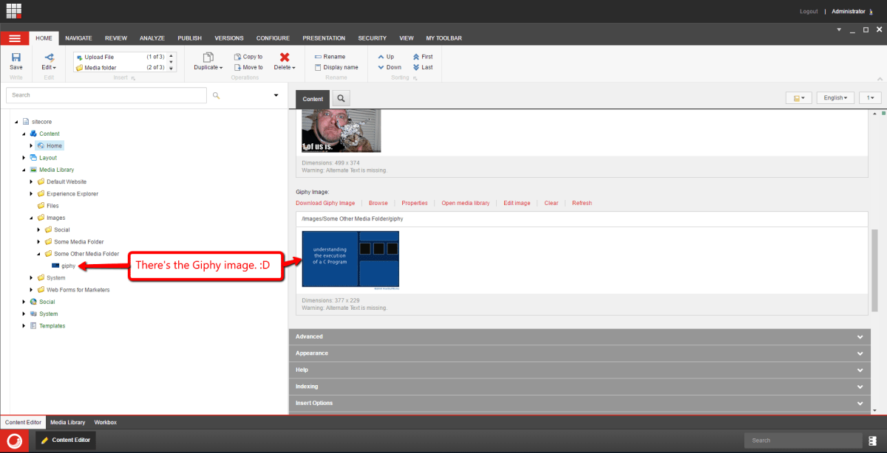This screenshot has height=453, width=887.
Task: Open the English language dropdown
Action: pos(837,97)
